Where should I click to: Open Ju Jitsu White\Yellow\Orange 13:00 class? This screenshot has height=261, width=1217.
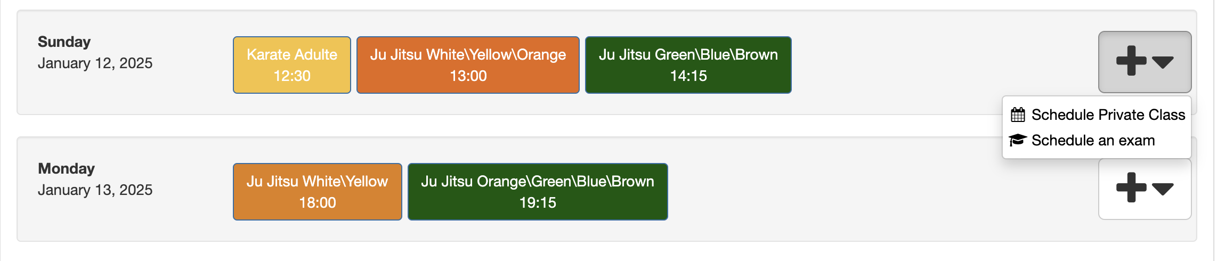click(x=467, y=65)
